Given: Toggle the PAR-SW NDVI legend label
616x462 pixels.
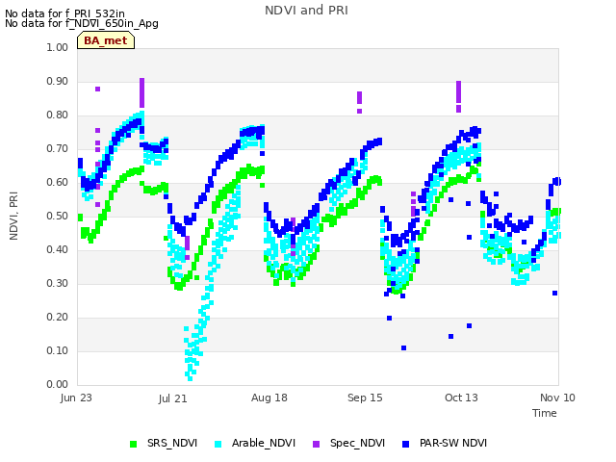Looking at the screenshot, I should [453, 443].
